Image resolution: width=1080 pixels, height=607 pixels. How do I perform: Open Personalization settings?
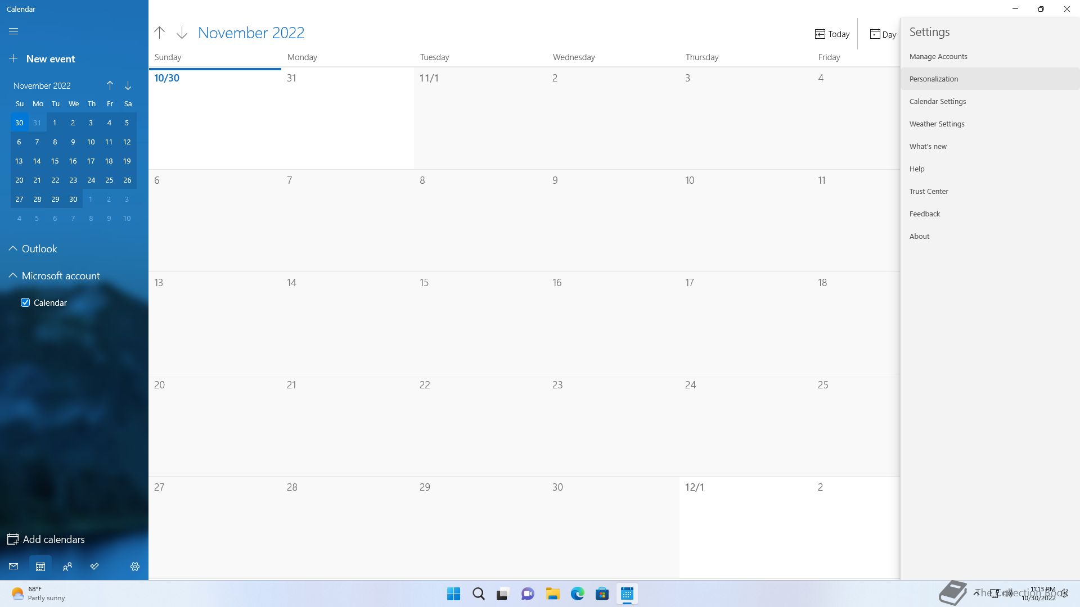pos(933,79)
